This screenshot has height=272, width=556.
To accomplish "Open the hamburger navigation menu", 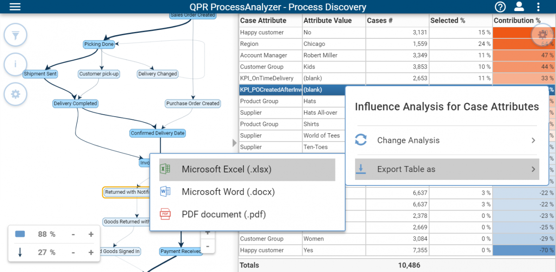I will tap(15, 7).
